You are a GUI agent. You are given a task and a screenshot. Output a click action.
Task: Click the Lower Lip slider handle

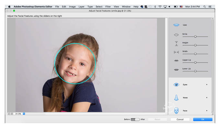click(x=195, y=71)
